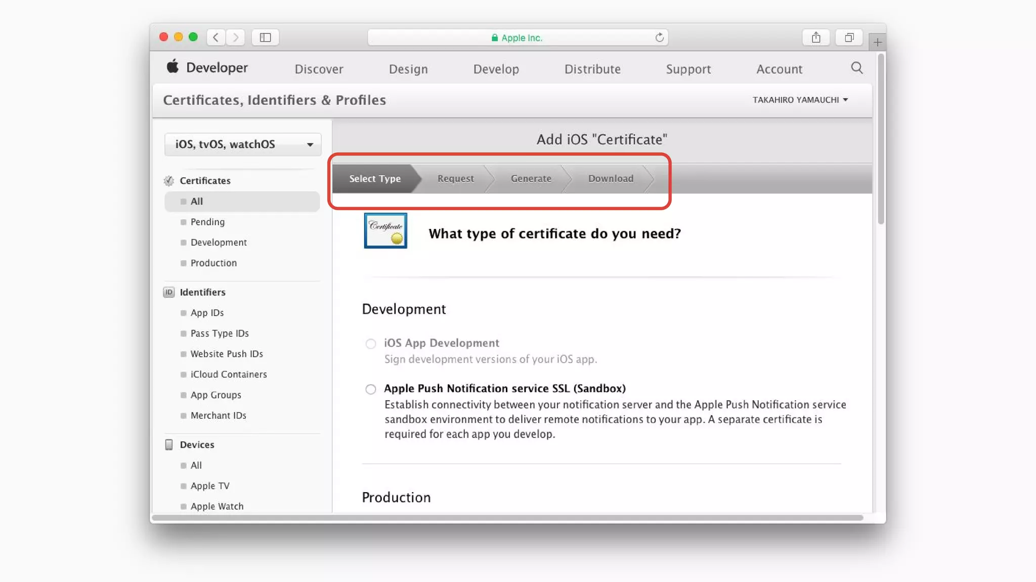Open the Distribute navigation menu
This screenshot has height=582, width=1036.
click(x=592, y=69)
